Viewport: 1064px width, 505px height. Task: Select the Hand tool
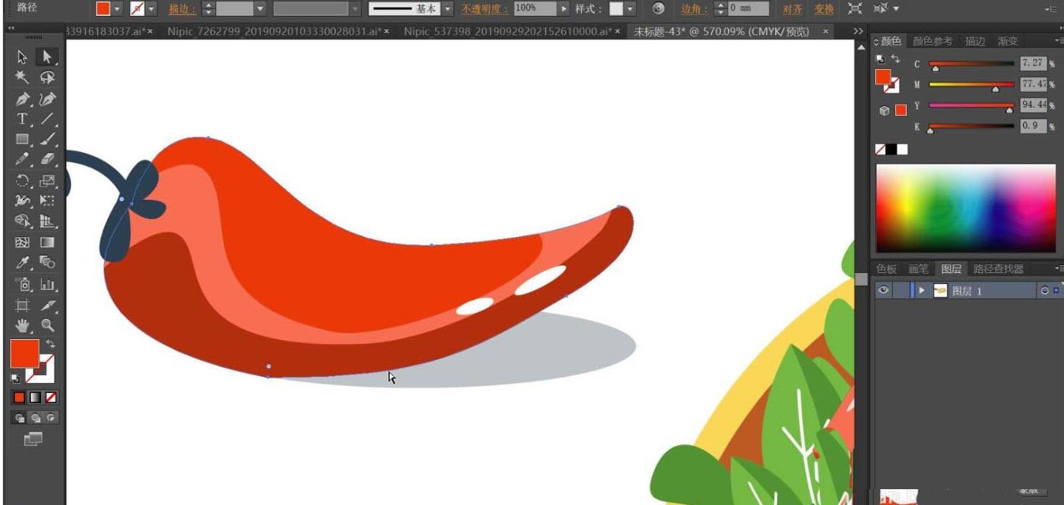coord(22,325)
